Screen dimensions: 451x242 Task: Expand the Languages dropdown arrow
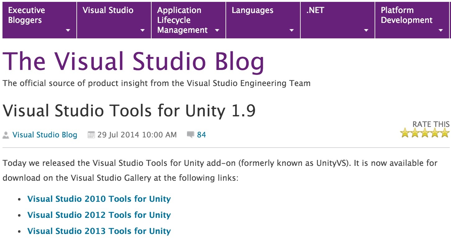coord(292,30)
